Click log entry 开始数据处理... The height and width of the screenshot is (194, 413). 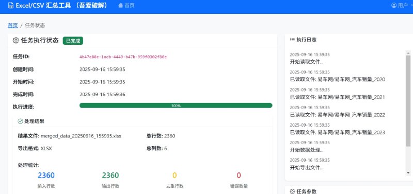pyautogui.click(x=307, y=150)
